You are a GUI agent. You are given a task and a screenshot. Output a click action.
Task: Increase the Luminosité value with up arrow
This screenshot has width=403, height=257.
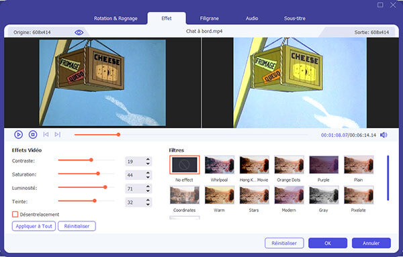(148, 187)
